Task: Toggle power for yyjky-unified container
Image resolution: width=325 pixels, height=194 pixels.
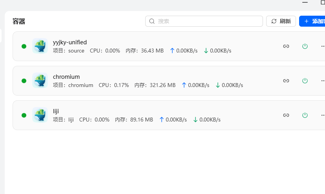Action: (305, 46)
